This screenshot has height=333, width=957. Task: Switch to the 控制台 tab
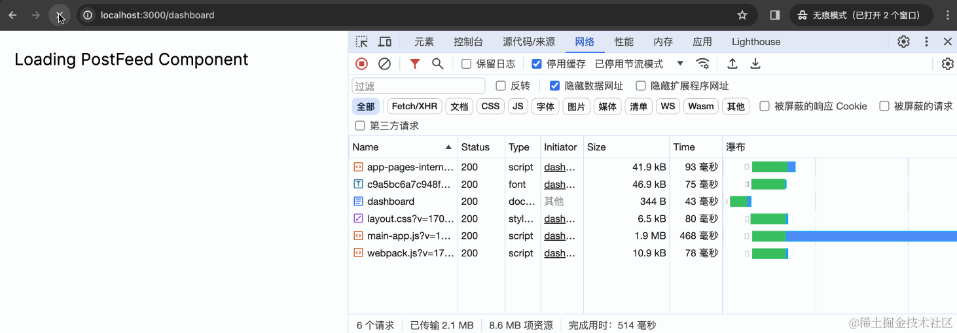tap(468, 42)
